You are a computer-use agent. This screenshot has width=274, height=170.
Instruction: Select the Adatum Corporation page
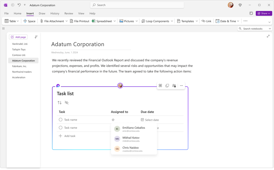pos(23,61)
